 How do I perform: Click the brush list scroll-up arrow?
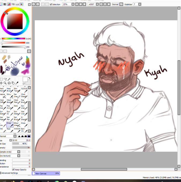(x=29, y=88)
